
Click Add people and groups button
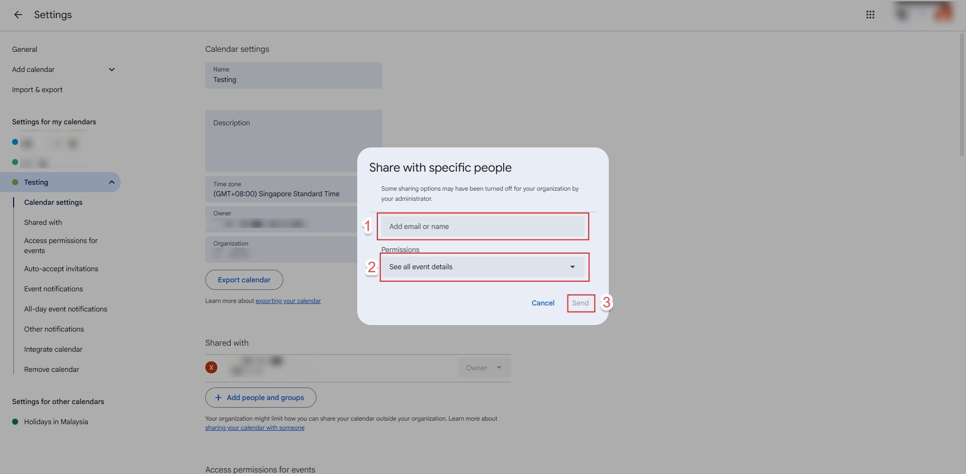(x=260, y=398)
